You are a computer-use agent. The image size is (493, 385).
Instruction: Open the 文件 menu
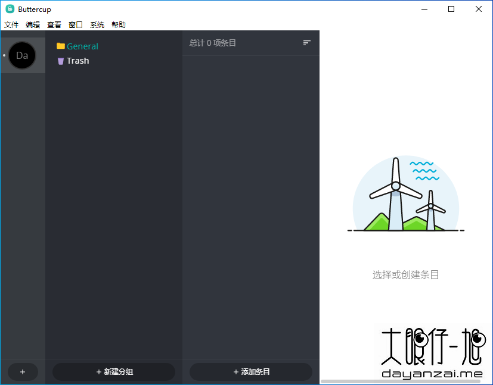coord(11,25)
